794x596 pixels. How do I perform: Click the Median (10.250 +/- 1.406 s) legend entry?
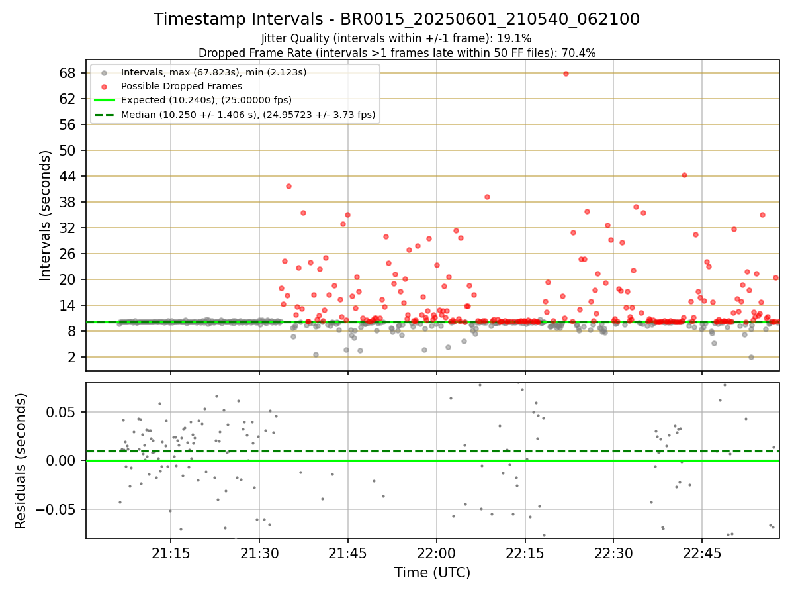click(248, 115)
